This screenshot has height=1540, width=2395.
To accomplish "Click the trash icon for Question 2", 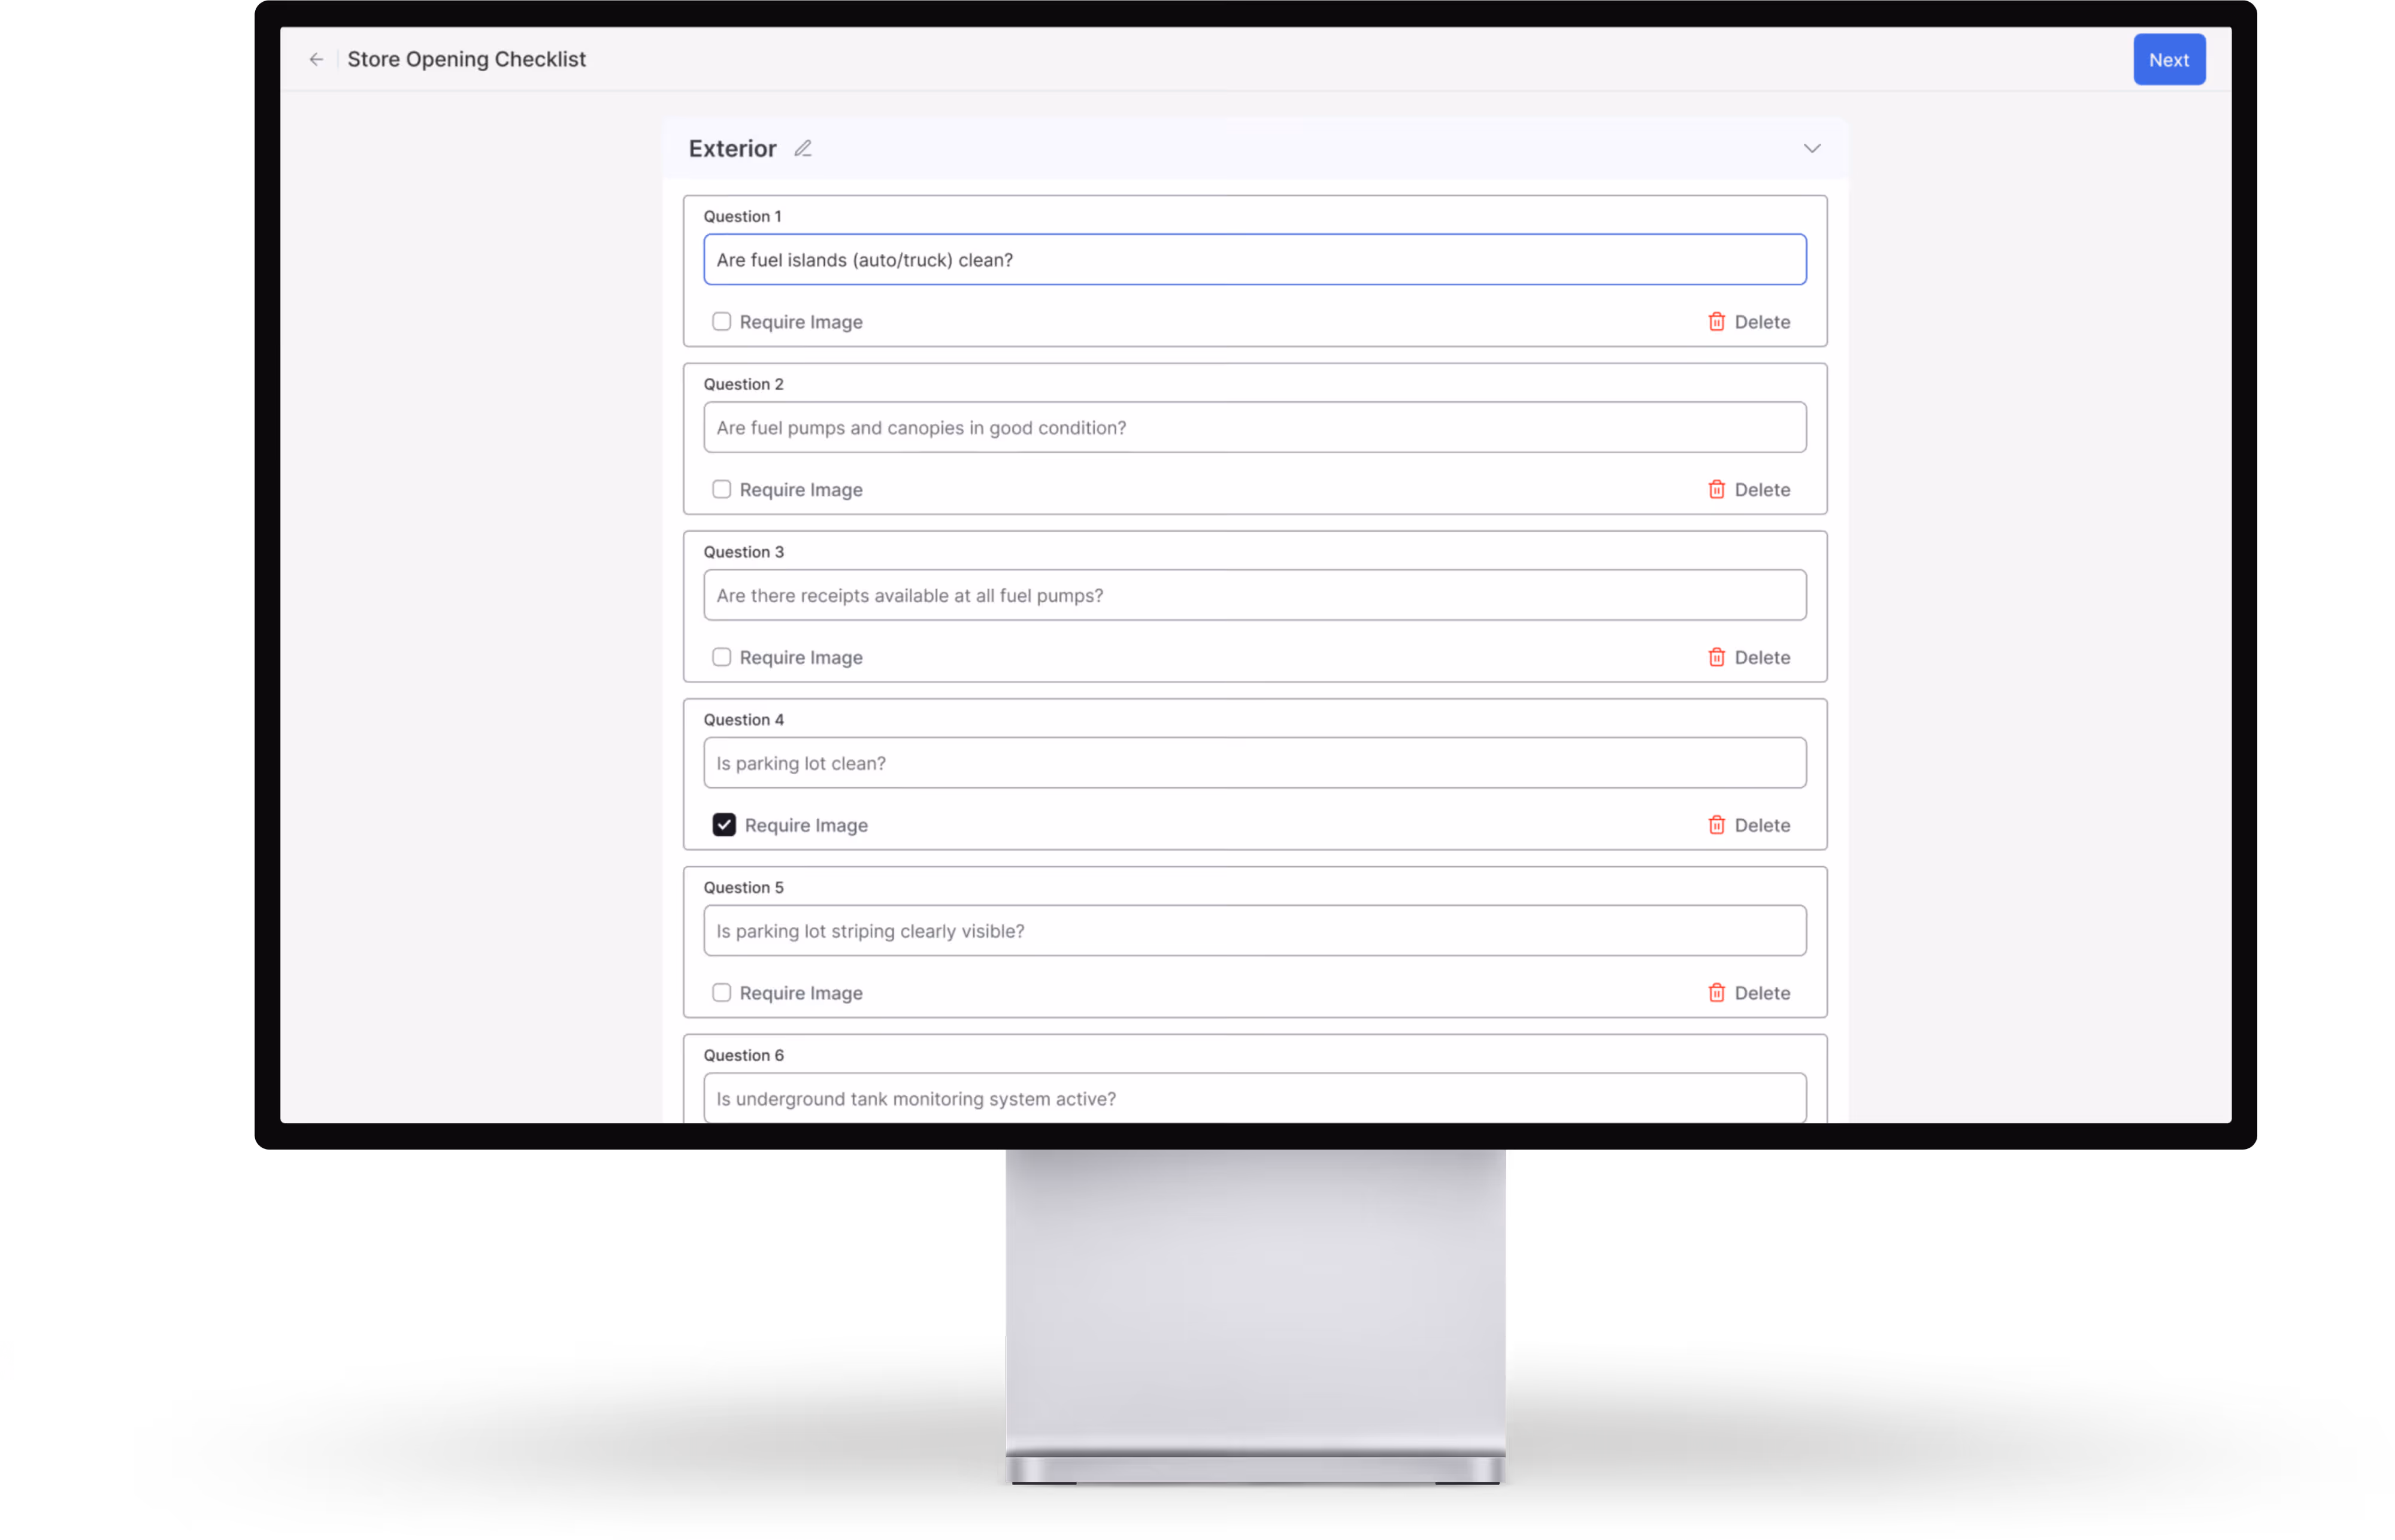I will 1716,490.
